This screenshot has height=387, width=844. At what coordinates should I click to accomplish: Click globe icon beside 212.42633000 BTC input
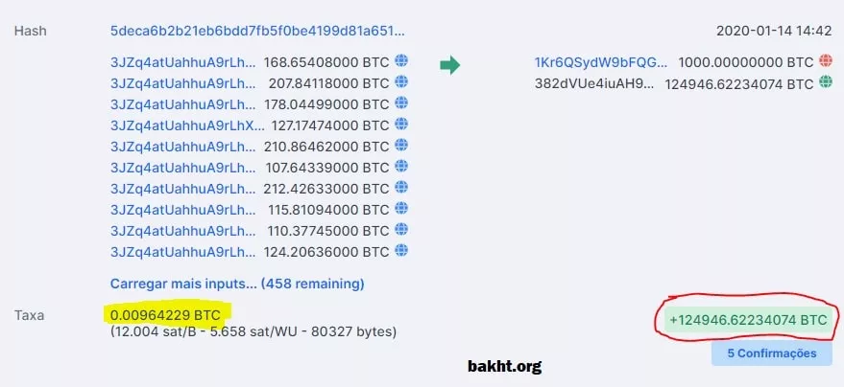pyautogui.click(x=401, y=188)
